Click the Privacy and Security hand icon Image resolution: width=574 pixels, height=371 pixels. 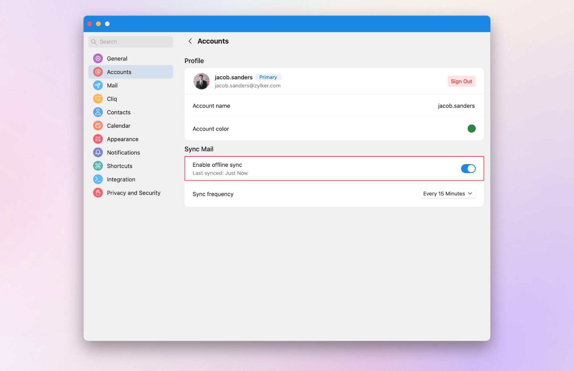[98, 193]
